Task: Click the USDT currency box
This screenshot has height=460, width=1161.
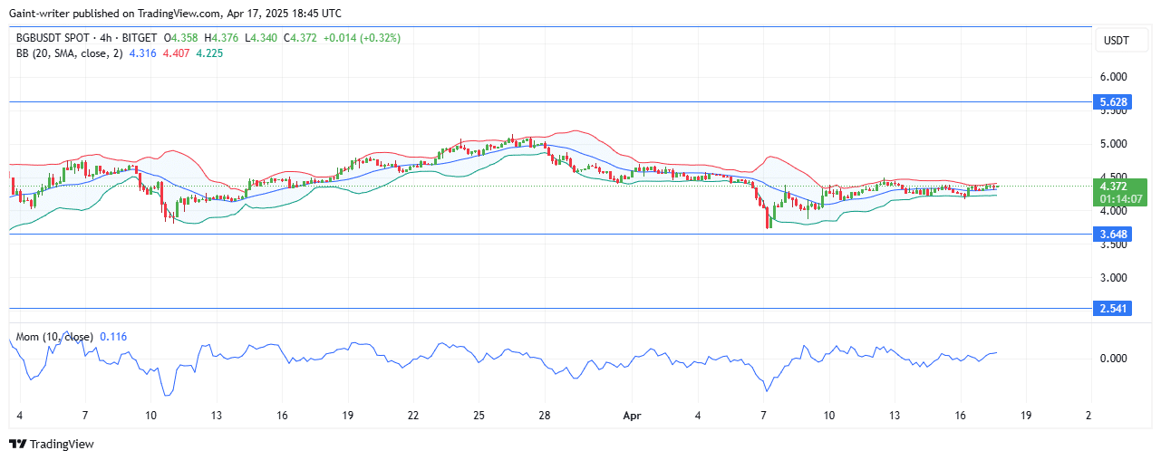Action: 1114,41
